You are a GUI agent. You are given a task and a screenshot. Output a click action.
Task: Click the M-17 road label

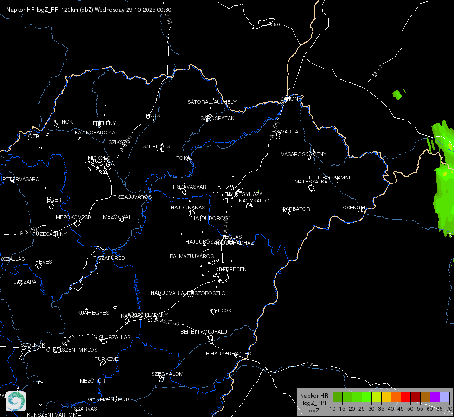(377, 71)
